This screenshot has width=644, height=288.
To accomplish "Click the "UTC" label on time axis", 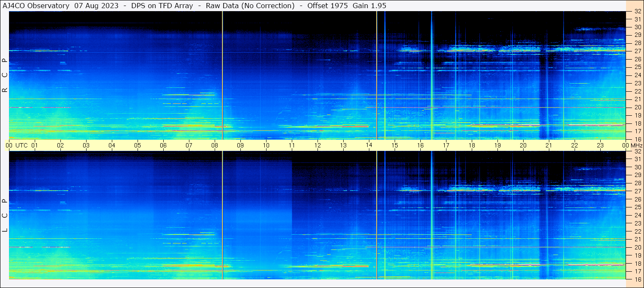I will pyautogui.click(x=22, y=145).
